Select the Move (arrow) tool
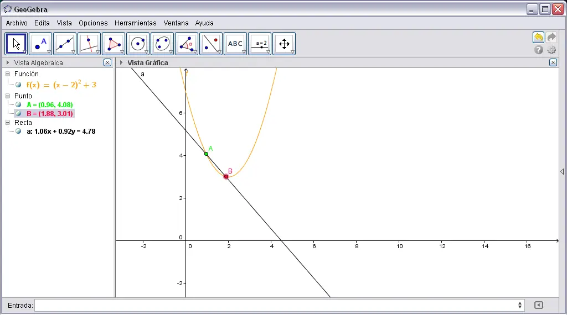 [x=16, y=44]
